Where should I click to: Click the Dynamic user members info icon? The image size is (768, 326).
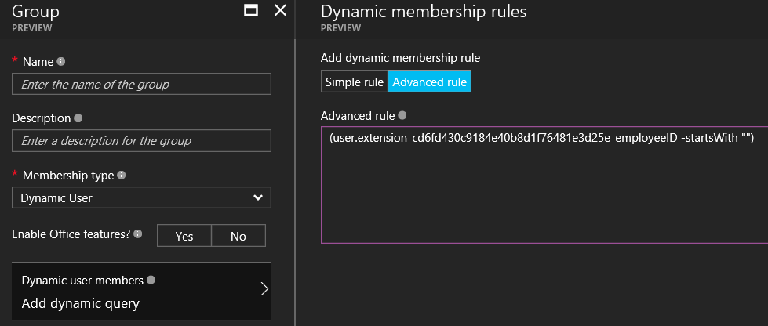tap(151, 280)
